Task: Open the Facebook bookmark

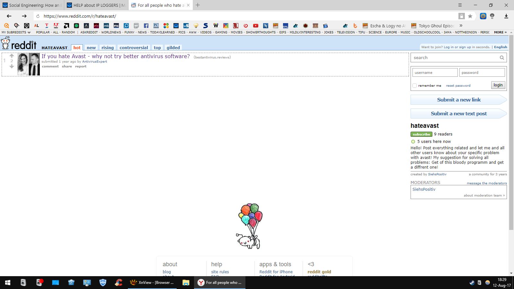Action: pyautogui.click(x=146, y=26)
